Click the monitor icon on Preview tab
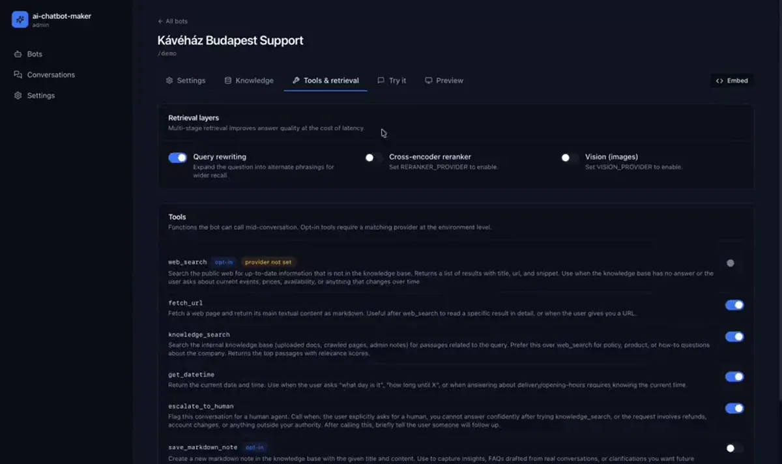The width and height of the screenshot is (782, 464). (428, 81)
